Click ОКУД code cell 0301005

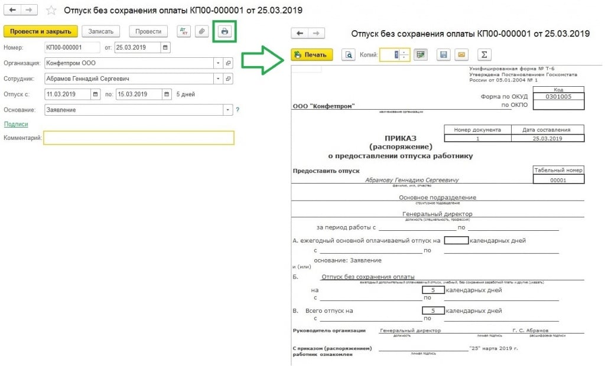point(558,97)
